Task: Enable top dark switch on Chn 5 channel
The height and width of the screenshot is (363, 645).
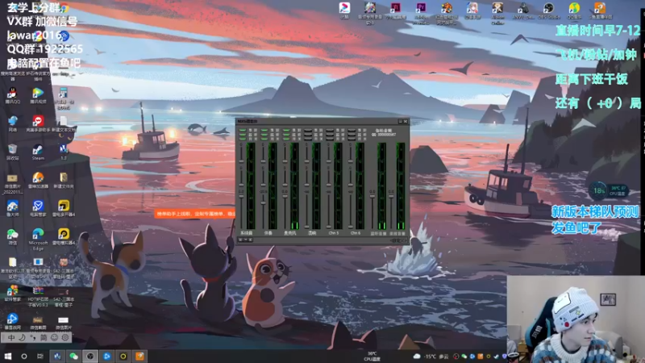Action: click(330, 131)
